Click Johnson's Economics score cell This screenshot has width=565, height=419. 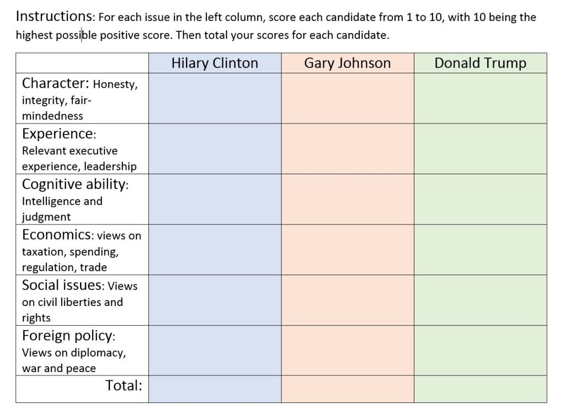348,249
